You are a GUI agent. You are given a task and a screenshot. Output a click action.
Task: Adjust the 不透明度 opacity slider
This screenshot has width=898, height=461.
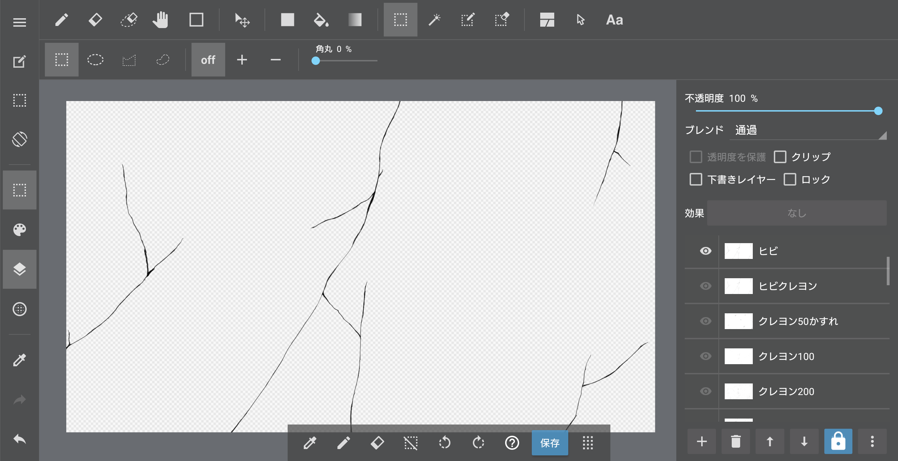(878, 111)
